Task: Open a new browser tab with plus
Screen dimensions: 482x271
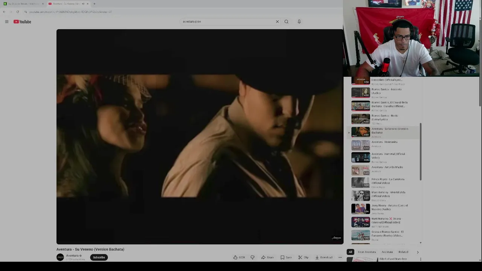Action: point(94,4)
